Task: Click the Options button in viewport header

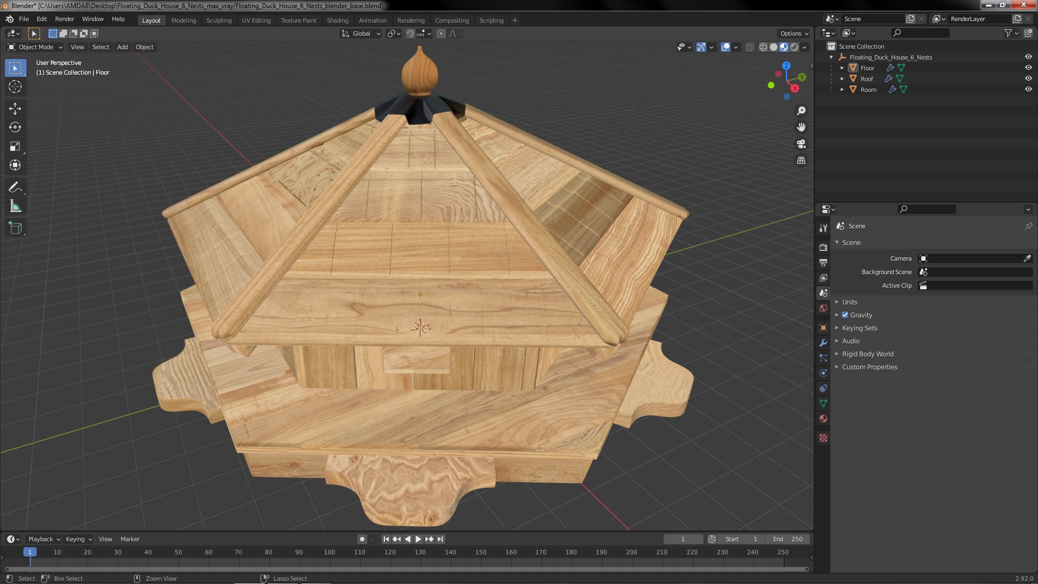Action: click(794, 34)
